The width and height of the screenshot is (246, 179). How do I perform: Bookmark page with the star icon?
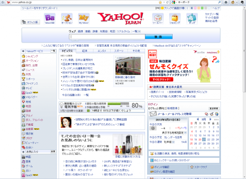click(x=160, y=2)
